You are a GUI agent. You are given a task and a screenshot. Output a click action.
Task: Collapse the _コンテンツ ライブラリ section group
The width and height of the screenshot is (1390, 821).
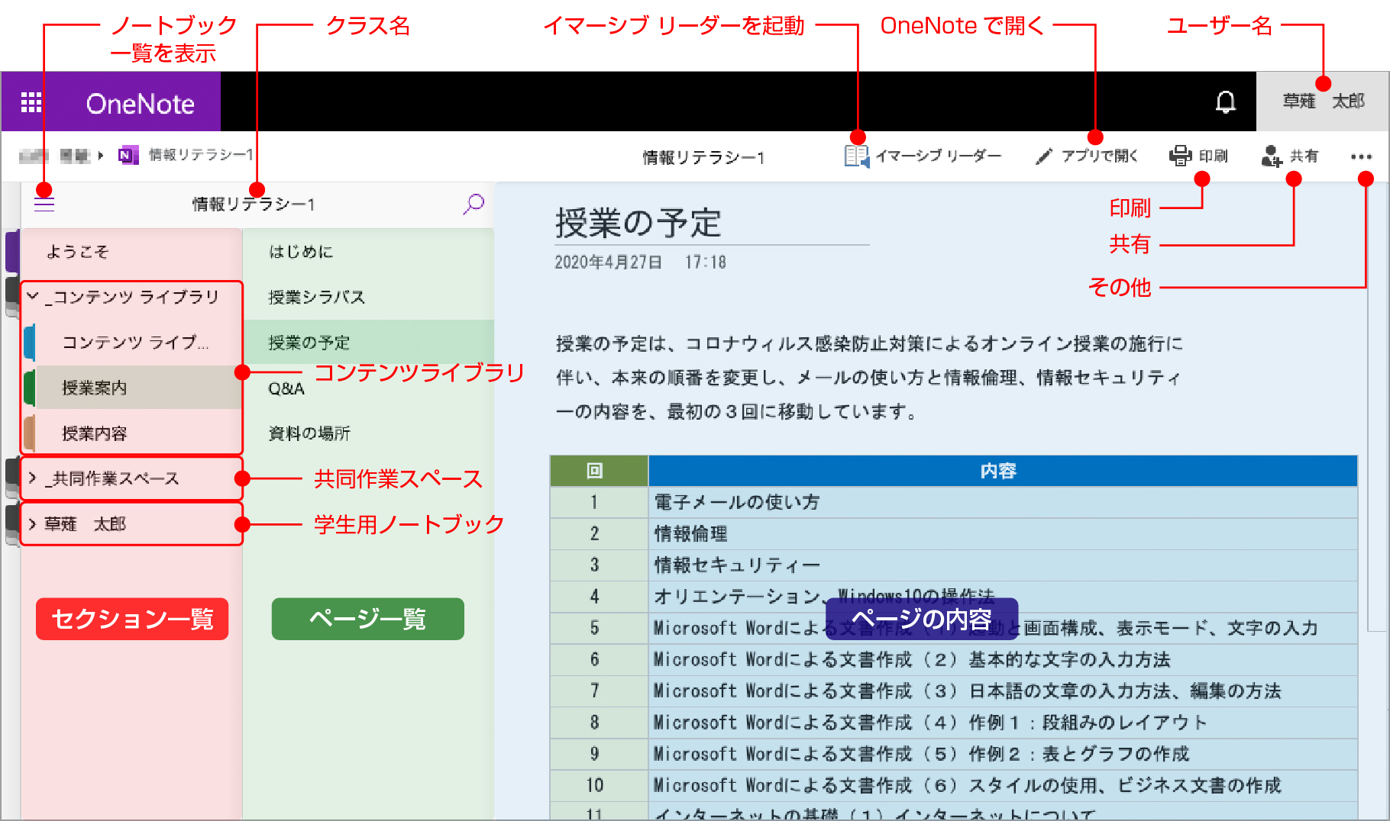pyautogui.click(x=33, y=296)
